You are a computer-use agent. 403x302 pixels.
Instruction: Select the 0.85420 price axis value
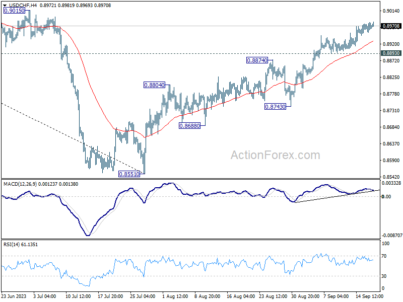[391, 177]
